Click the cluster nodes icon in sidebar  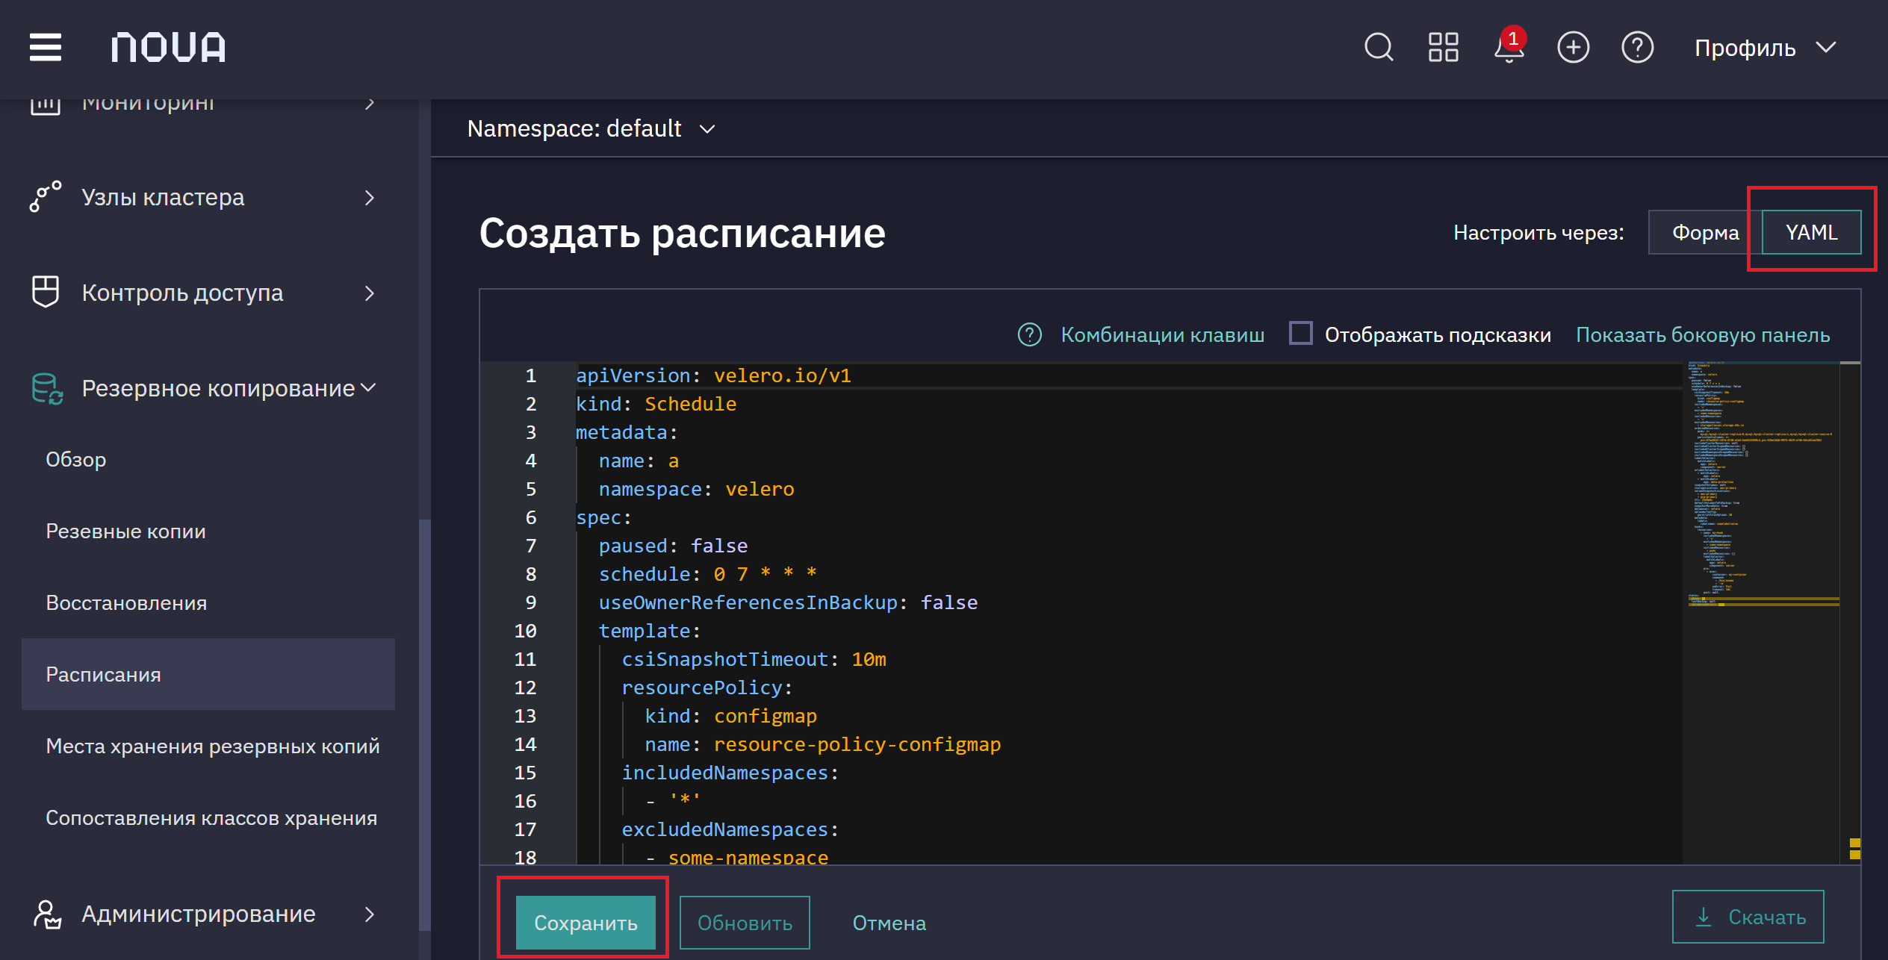pos(46,197)
